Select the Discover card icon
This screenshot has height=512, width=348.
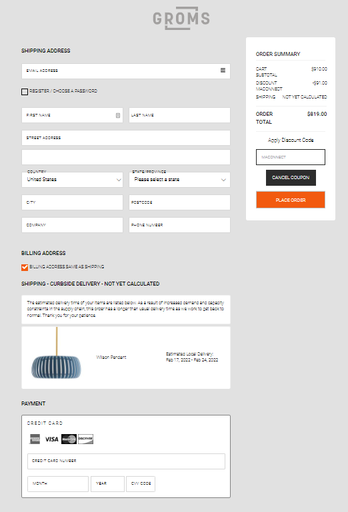click(x=86, y=439)
